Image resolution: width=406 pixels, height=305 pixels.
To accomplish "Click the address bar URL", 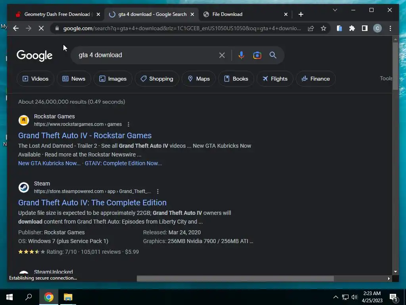I will pos(182,28).
